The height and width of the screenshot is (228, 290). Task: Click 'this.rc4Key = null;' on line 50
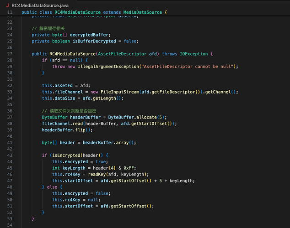pos(76,200)
